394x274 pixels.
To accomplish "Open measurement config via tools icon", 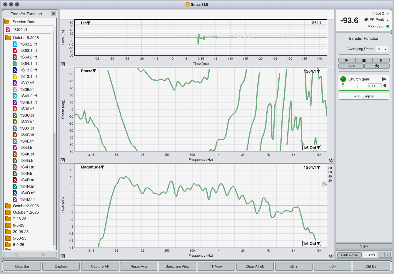I will 377,66.
